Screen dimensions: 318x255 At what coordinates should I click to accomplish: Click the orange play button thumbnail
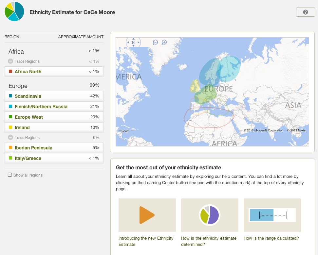[147, 215]
